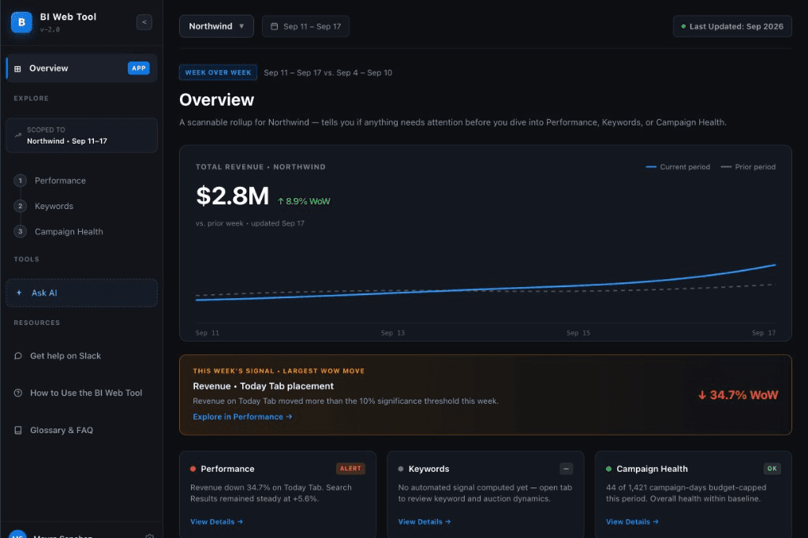The image size is (808, 538).
Task: Click the dash badge on Keywords card
Action: click(566, 469)
